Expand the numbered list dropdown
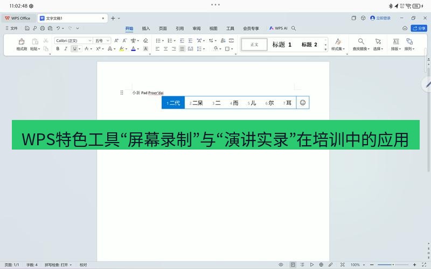 pyautogui.click(x=175, y=41)
